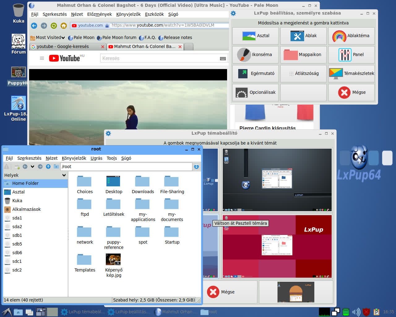Click the red firewall shield tray icon
The image size is (396, 317).
point(367,312)
